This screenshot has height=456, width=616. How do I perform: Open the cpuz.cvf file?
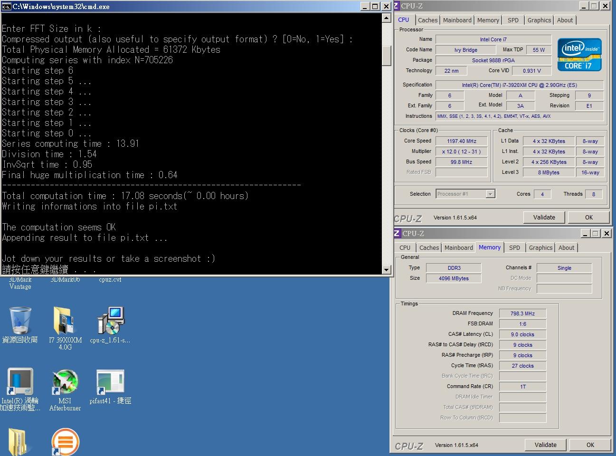110,279
